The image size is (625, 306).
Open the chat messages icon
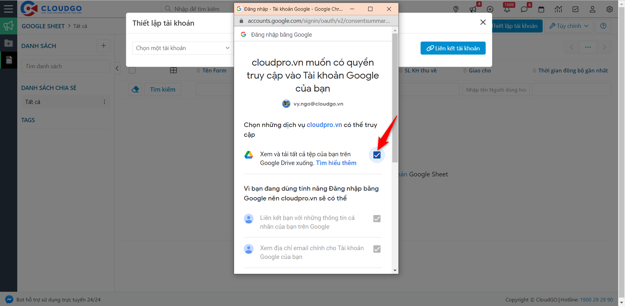click(x=524, y=9)
